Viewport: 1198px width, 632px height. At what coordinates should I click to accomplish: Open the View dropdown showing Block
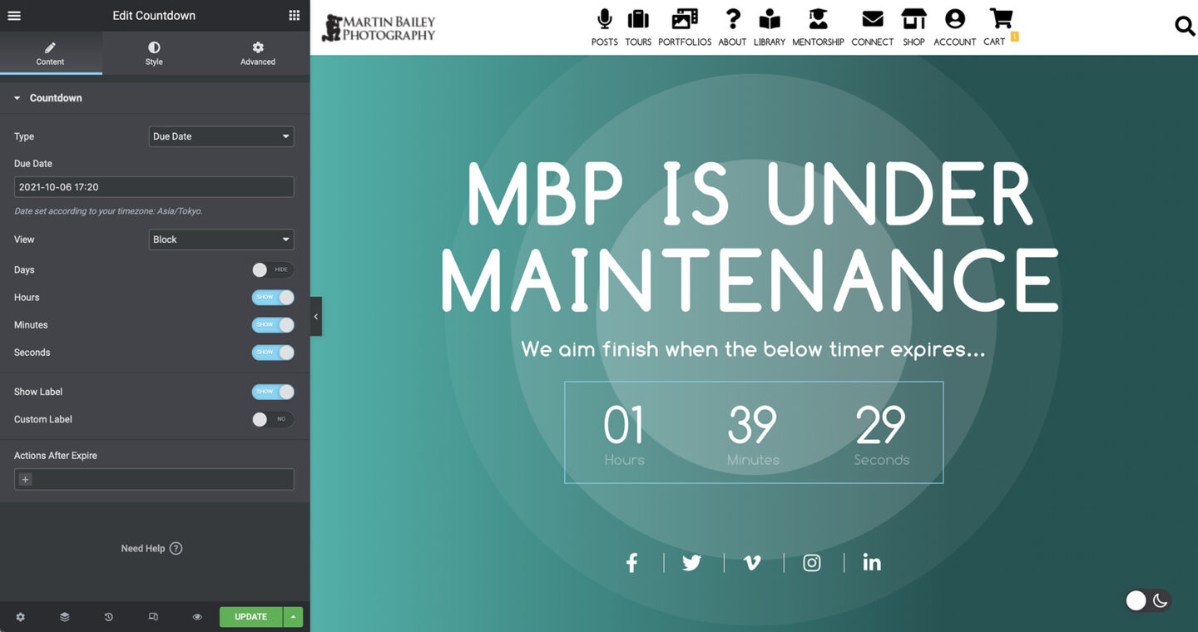point(221,239)
